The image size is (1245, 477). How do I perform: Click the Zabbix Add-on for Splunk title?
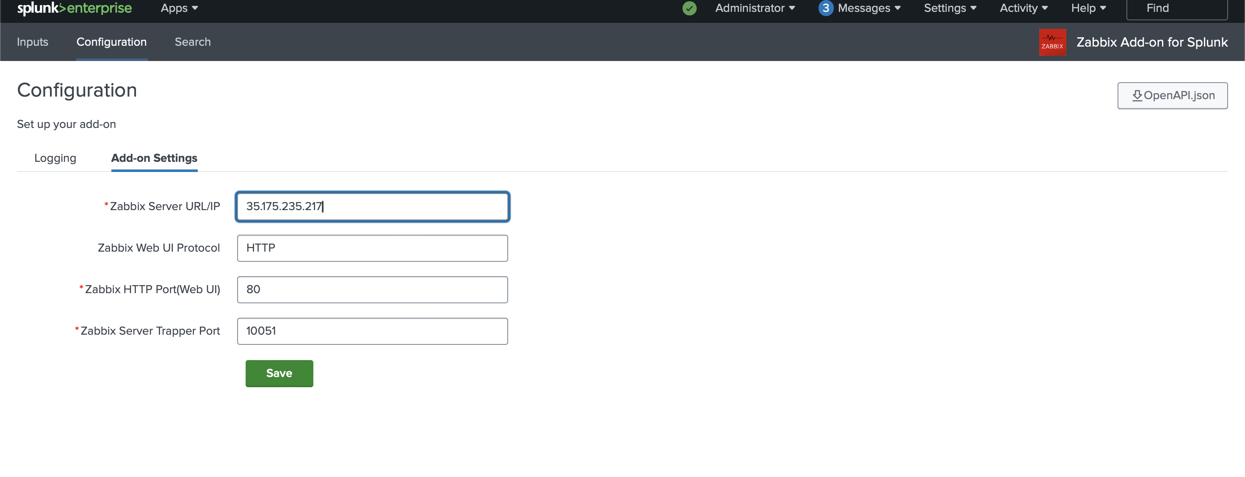click(x=1152, y=42)
